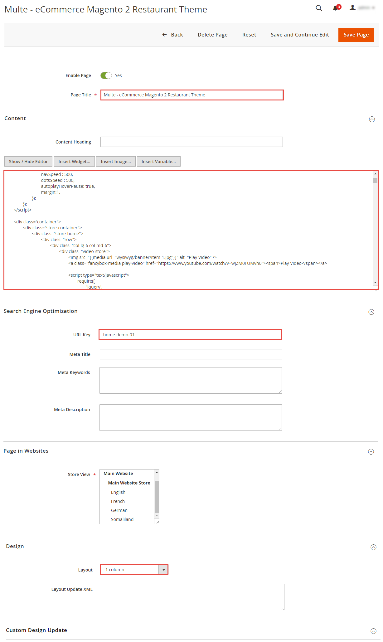Click the content editor scrollbar down arrow

[x=375, y=283]
